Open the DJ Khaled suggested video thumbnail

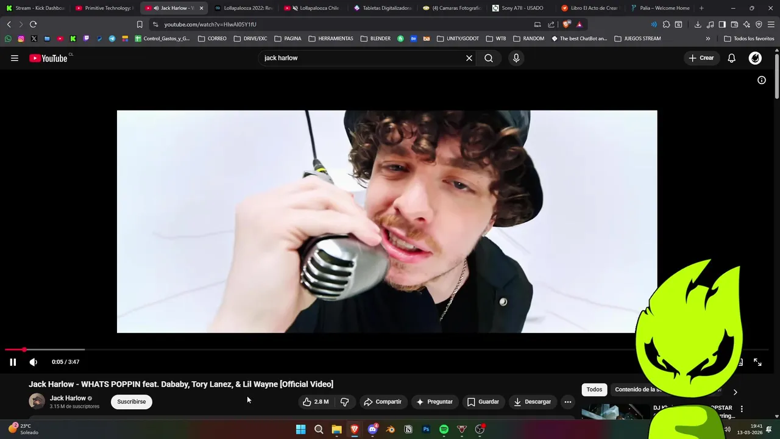click(x=614, y=412)
